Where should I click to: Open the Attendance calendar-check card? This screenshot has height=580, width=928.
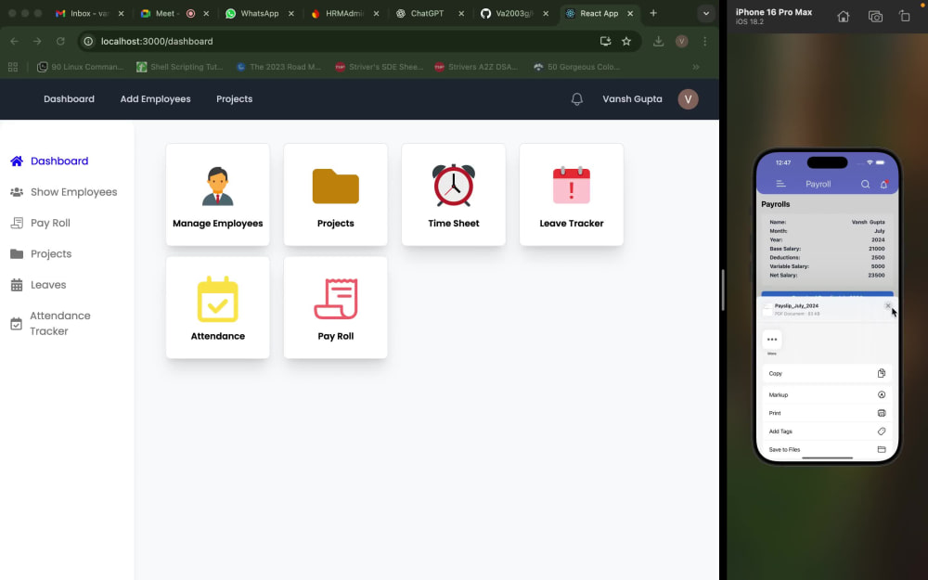tap(217, 307)
